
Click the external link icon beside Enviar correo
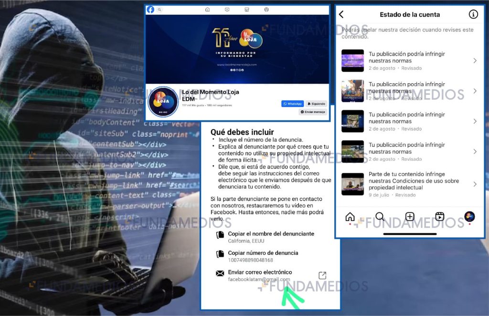tap(322, 275)
